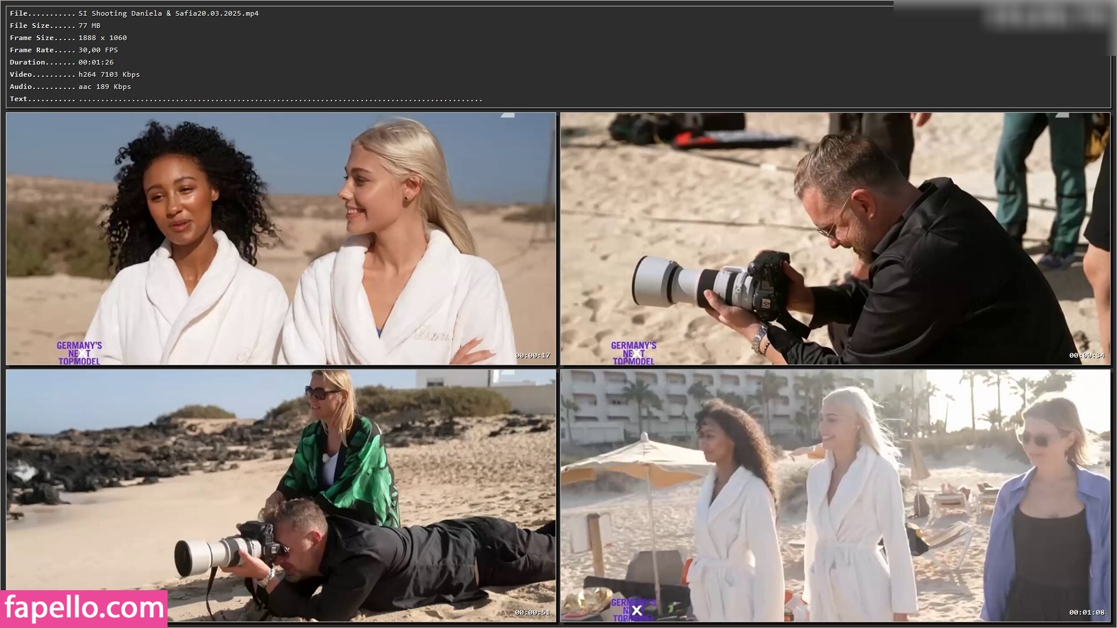Viewport: 1117px width, 628px height.
Task: Click the Video h264 7103 Kbps line
Action: tap(74, 74)
